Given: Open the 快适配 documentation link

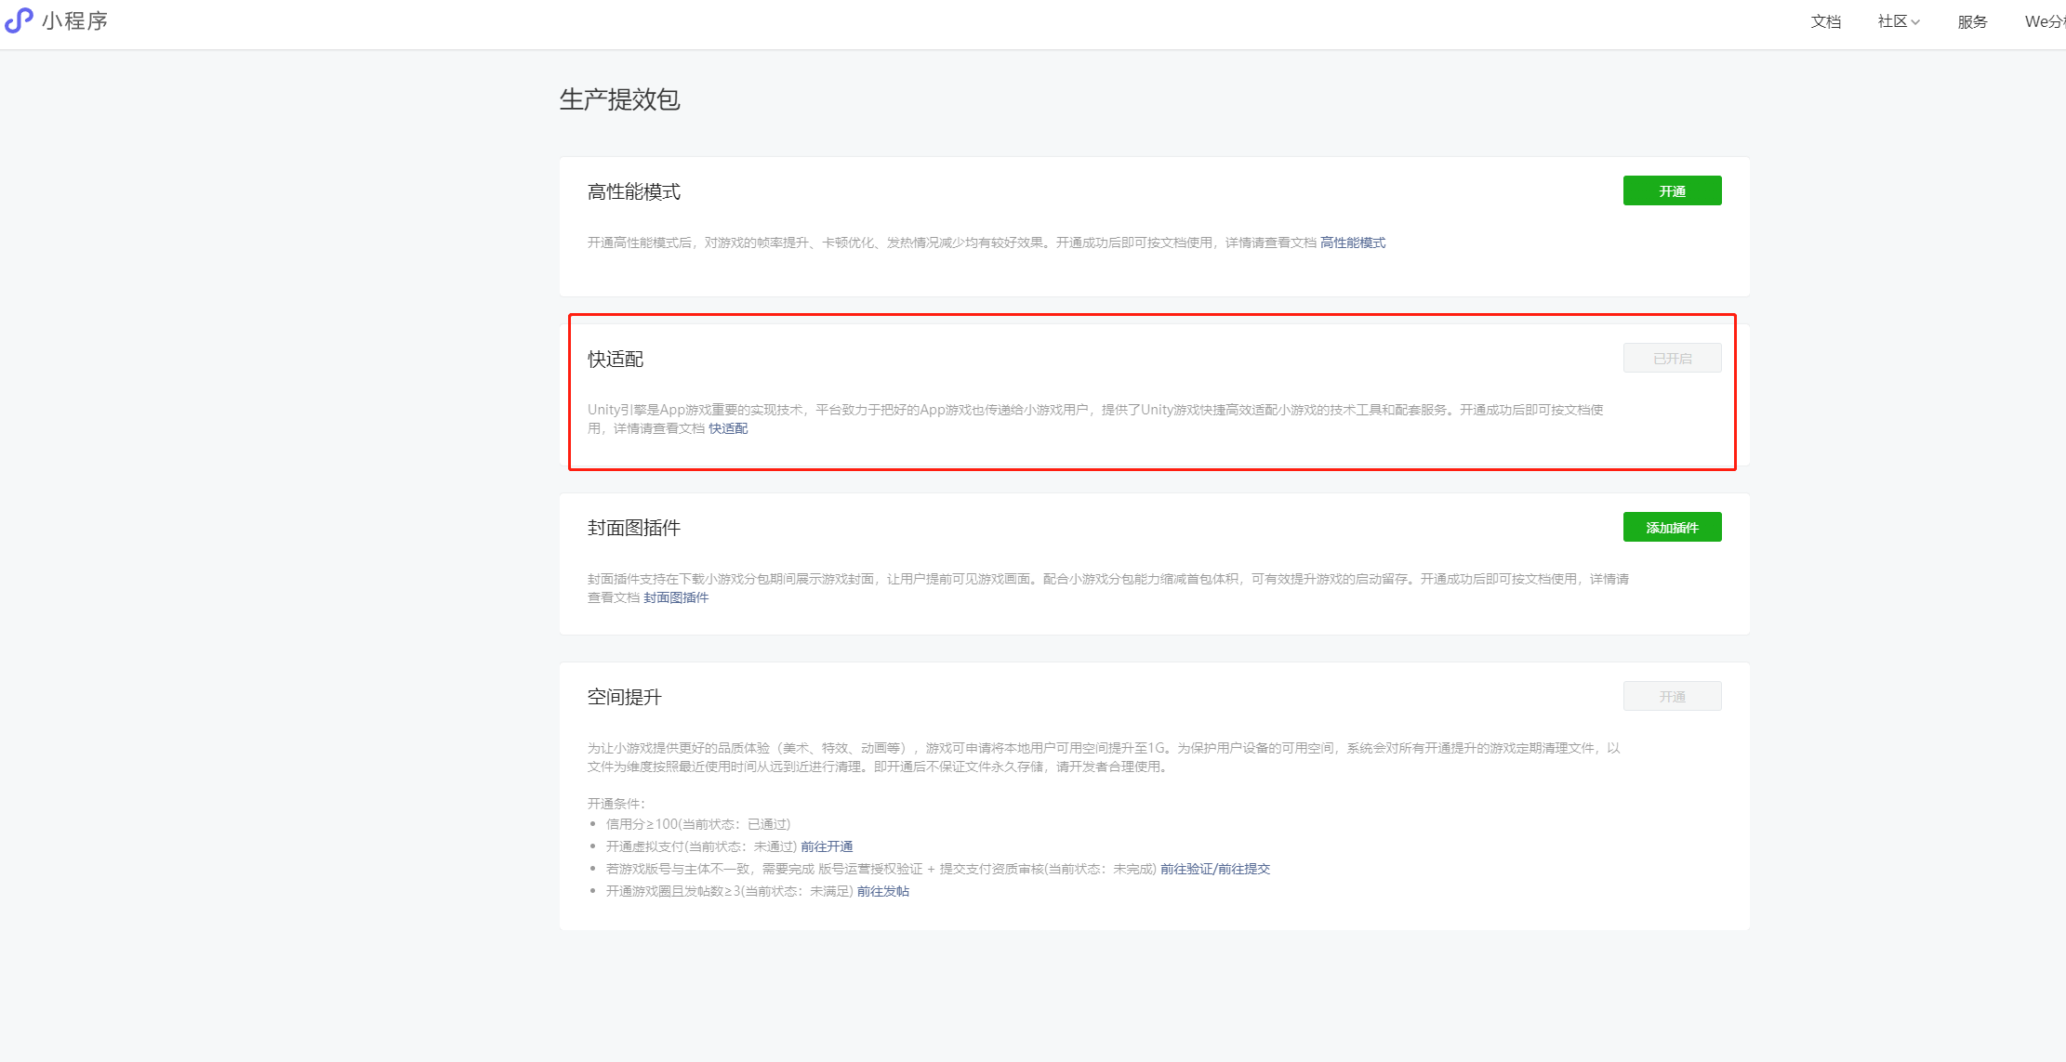Looking at the screenshot, I should click(728, 428).
